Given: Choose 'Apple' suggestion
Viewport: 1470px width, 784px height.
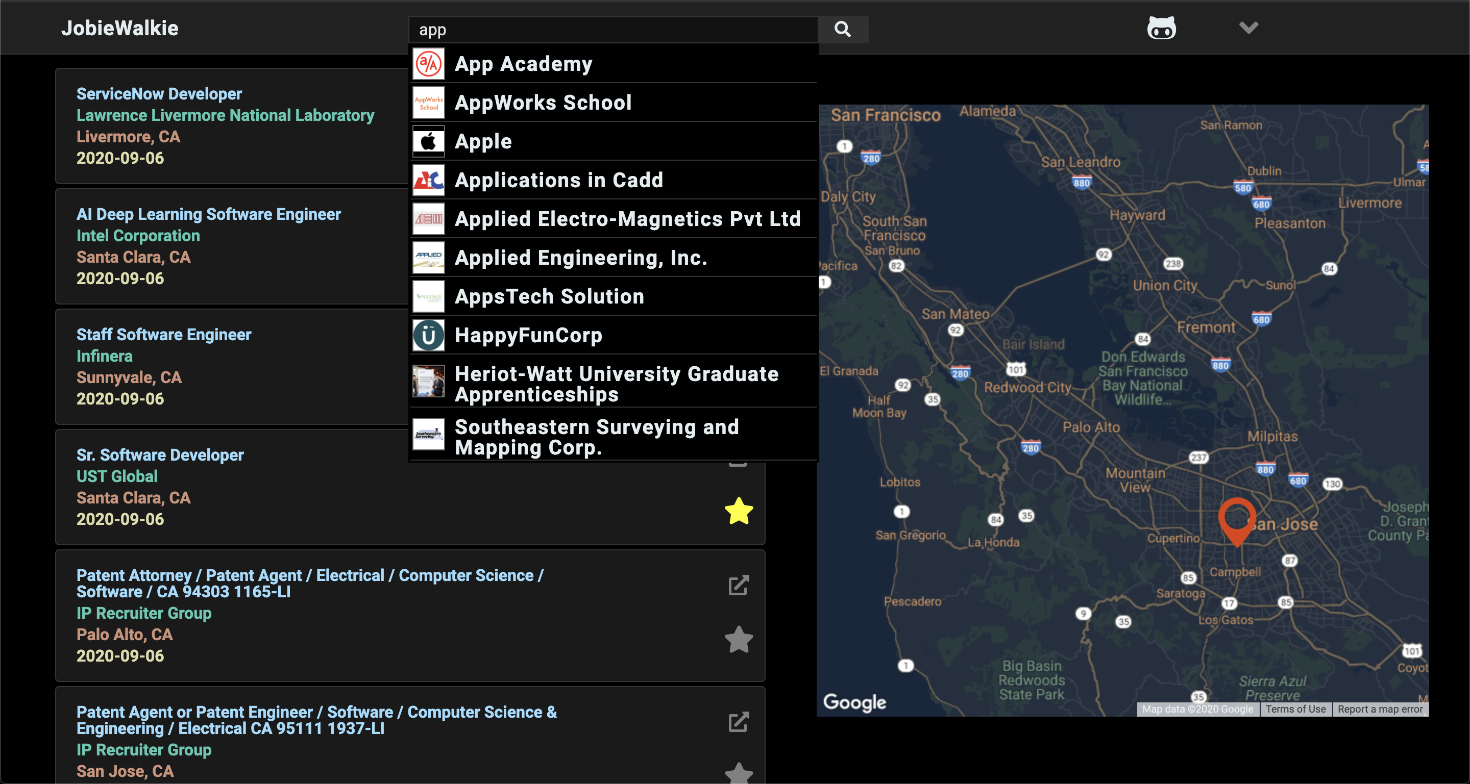Looking at the screenshot, I should (614, 141).
